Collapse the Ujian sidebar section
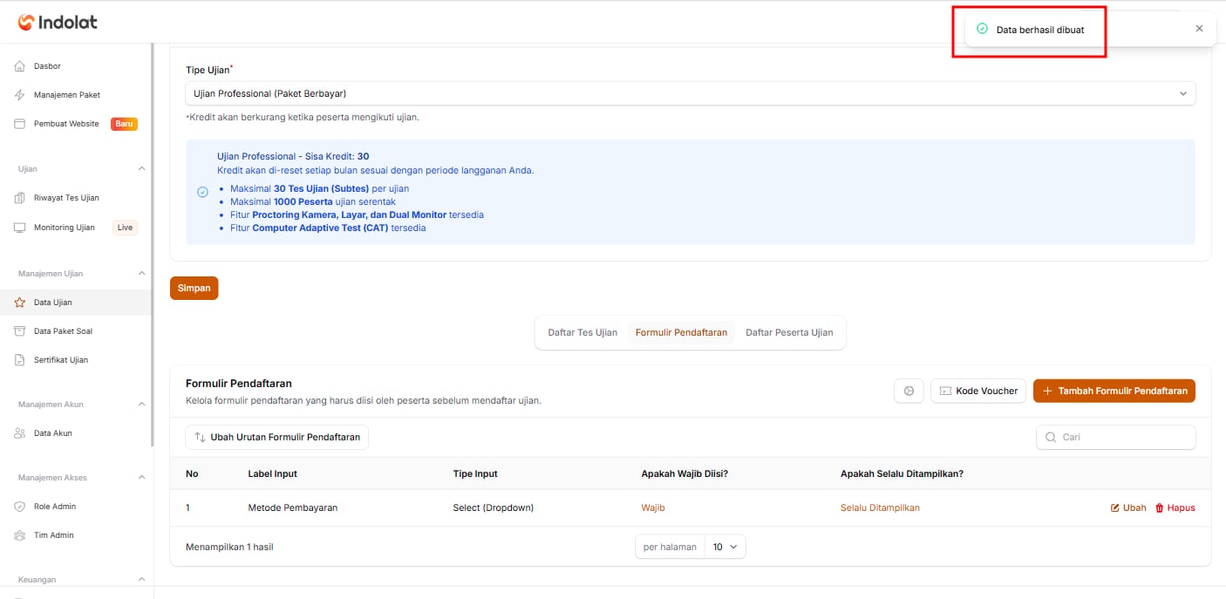Screen dimensions: 1226x599 click(142, 169)
